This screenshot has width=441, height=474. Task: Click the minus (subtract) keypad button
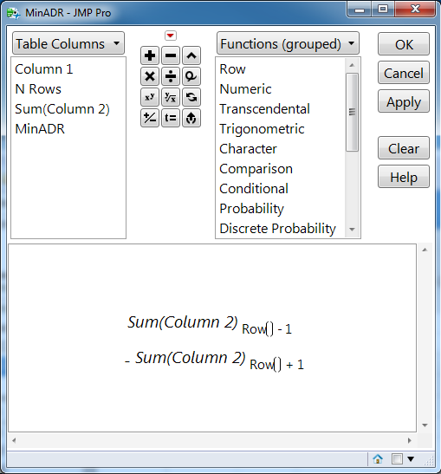click(171, 55)
